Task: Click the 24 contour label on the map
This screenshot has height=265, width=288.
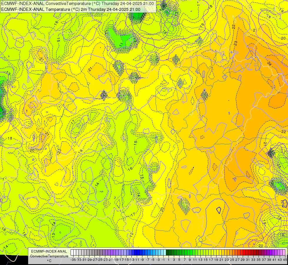Action: click(269, 64)
